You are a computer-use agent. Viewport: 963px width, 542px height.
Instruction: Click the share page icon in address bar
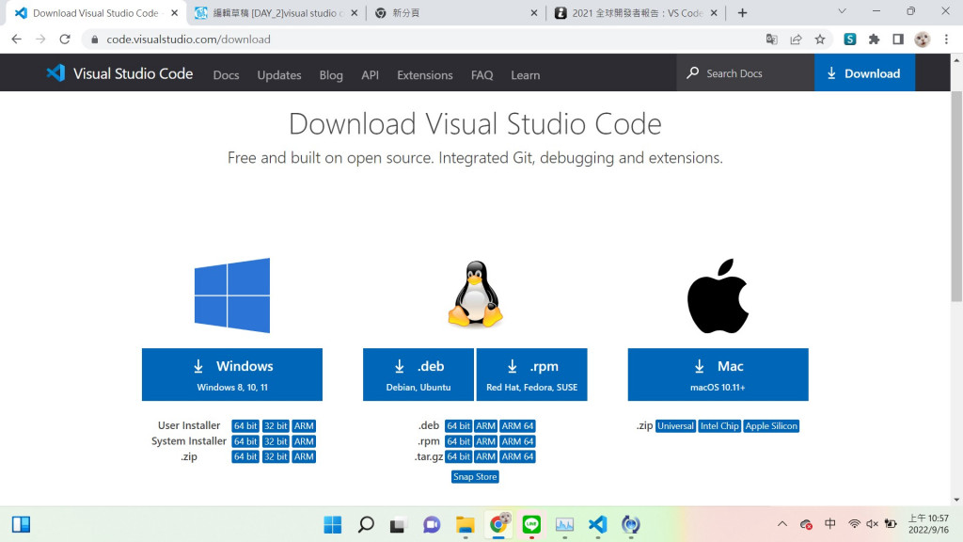(x=796, y=40)
